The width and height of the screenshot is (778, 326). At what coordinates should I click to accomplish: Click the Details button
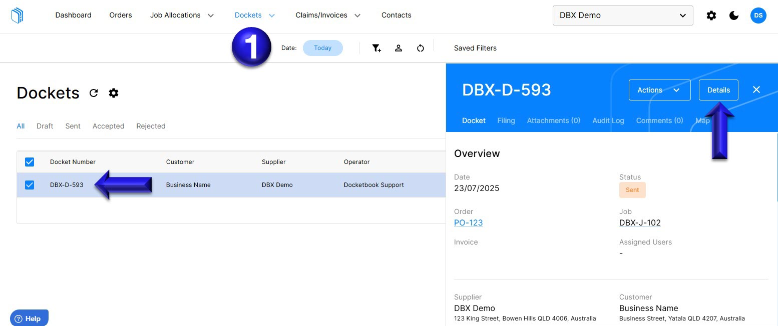pos(718,90)
